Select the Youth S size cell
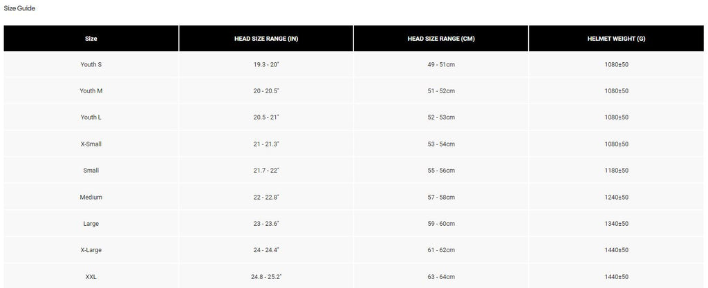 point(91,65)
